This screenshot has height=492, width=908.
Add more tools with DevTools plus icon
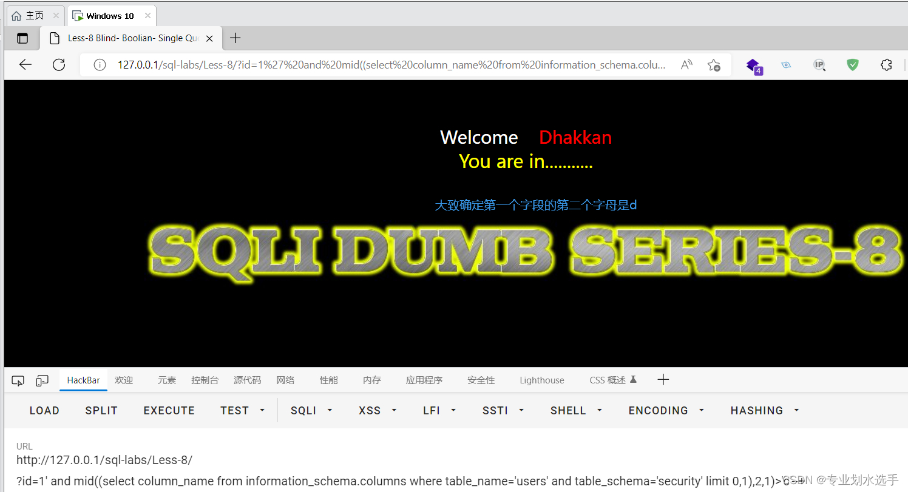point(663,380)
